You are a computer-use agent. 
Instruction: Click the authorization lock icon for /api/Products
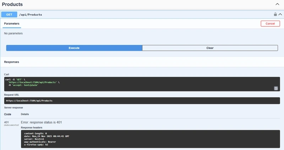click(275, 14)
